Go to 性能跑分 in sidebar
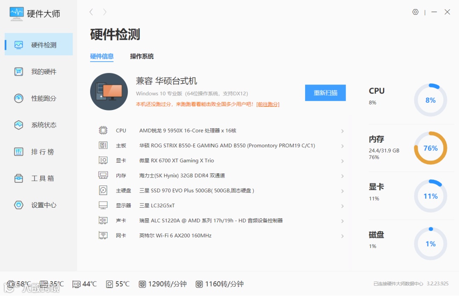Screen dimensions: 459x296 point(39,98)
